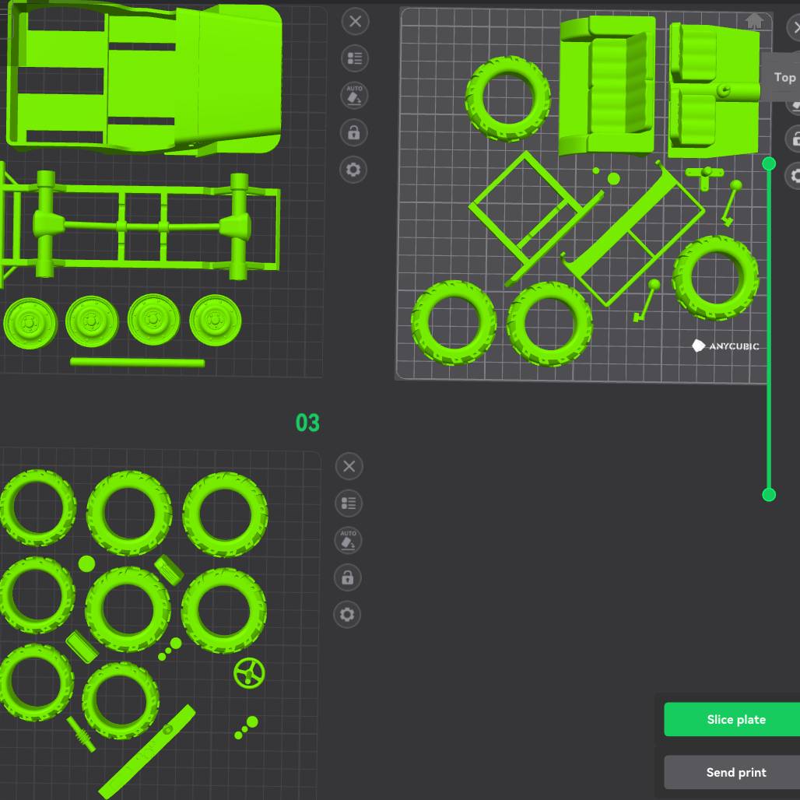Open plate 03 gear settings
800x800 pixels.
pos(347,614)
